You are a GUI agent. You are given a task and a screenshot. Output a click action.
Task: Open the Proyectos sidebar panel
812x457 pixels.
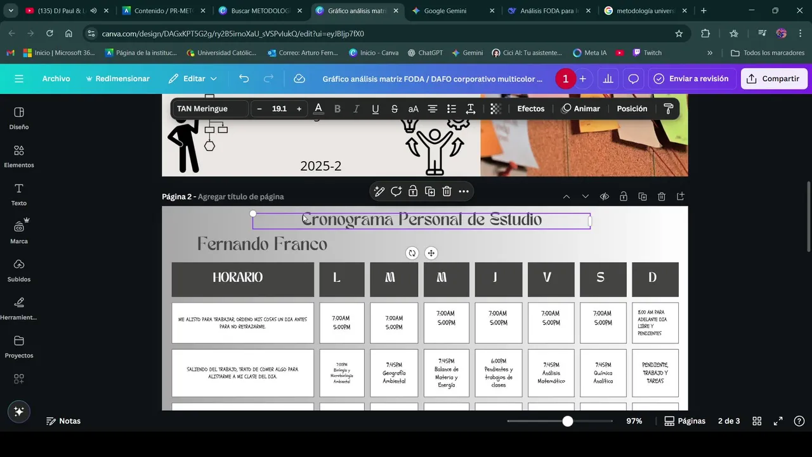(x=19, y=347)
